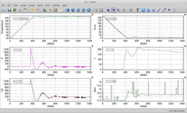The width and height of the screenshot is (187, 113).
Task: Click the Save session floppy disk icon
Action: pos(9,10)
